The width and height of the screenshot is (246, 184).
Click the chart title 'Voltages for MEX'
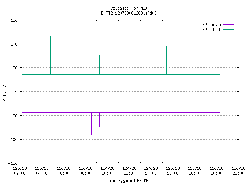[129, 8]
